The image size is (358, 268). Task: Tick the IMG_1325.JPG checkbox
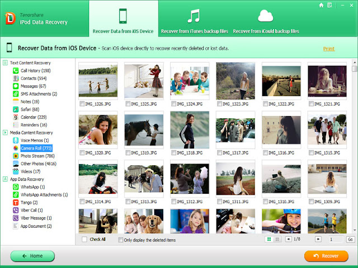(x=128, y=104)
